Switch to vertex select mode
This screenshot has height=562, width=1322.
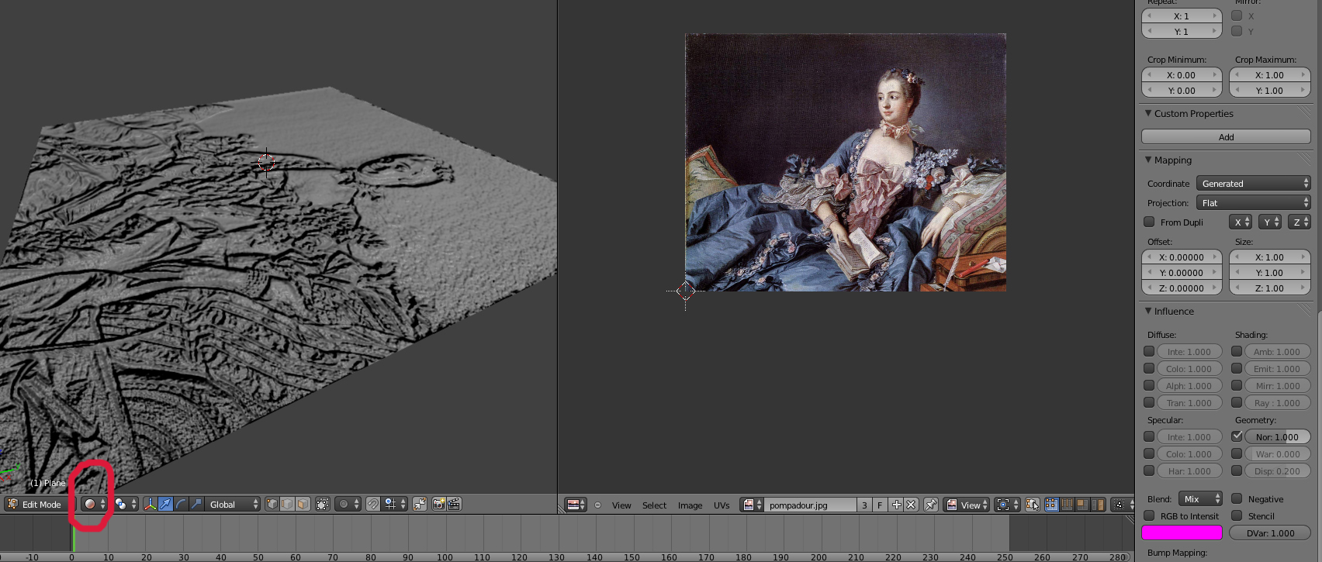pyautogui.click(x=272, y=505)
